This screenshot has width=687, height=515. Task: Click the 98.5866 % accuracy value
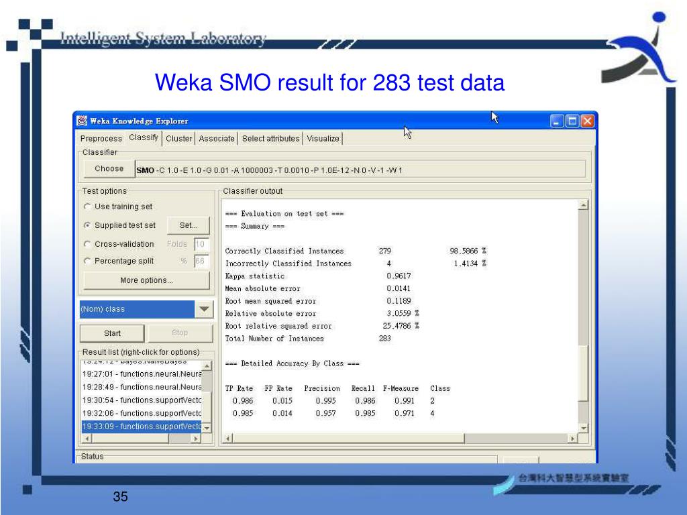pos(468,251)
